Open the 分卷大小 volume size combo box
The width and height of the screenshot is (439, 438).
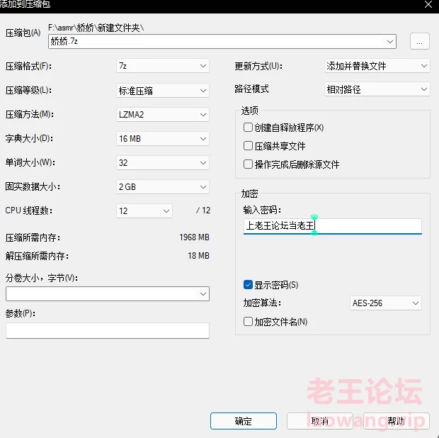tap(108, 293)
